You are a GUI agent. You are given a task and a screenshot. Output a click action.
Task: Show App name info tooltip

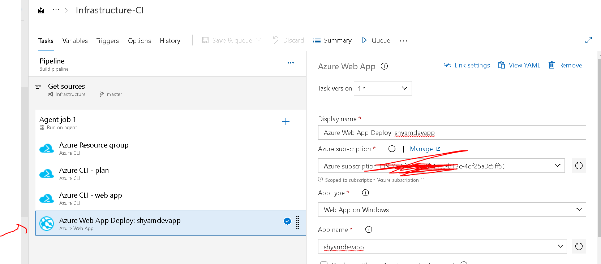click(369, 229)
